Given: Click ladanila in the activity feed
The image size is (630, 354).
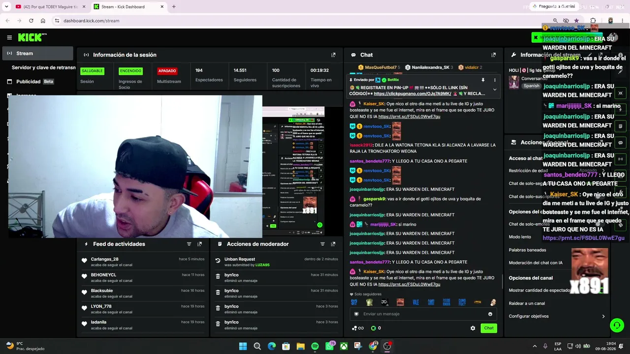Looking at the screenshot, I should 98,322.
